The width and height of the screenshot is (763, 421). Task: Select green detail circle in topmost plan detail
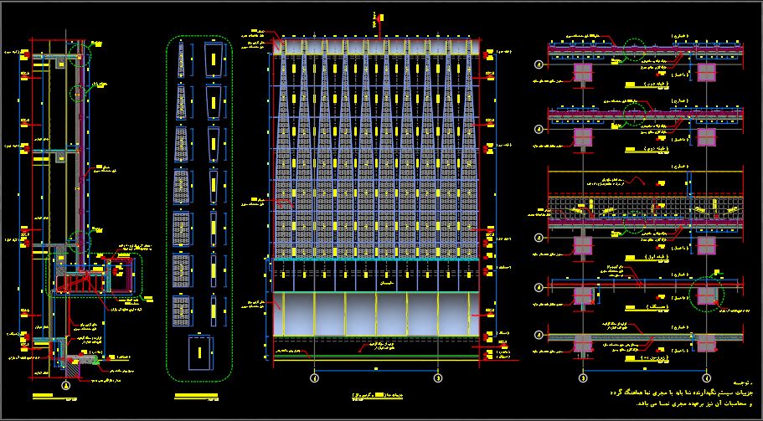(634, 49)
